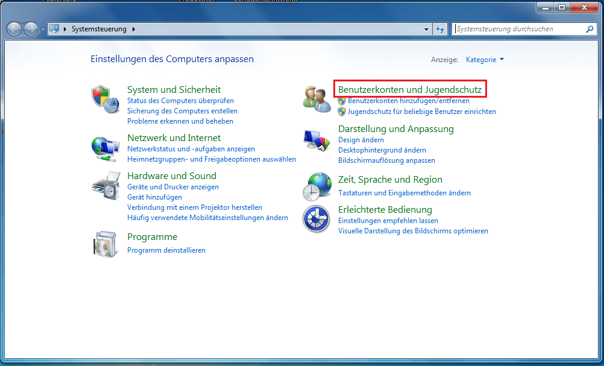
Task: Expand the address bar history dropdown arrow
Action: 426,30
